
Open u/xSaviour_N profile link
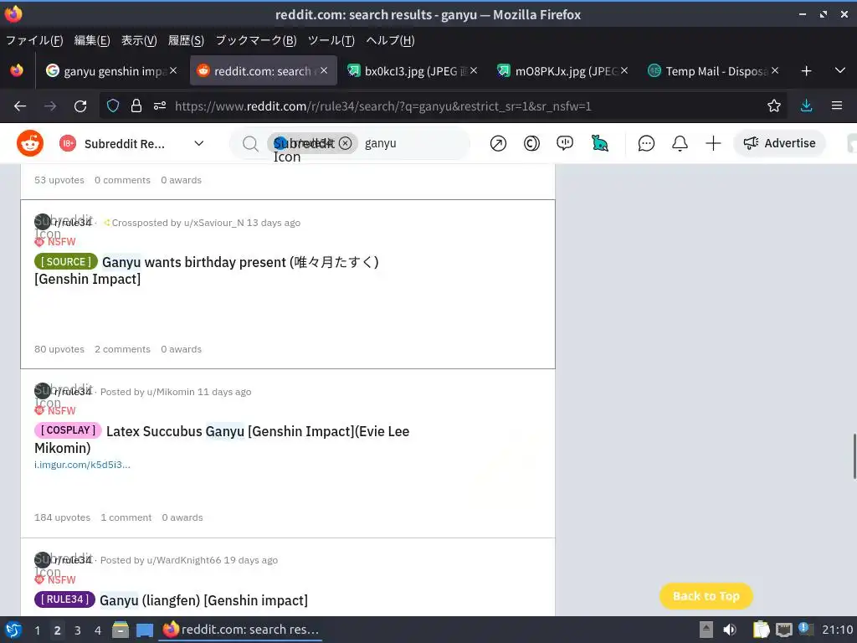(213, 223)
